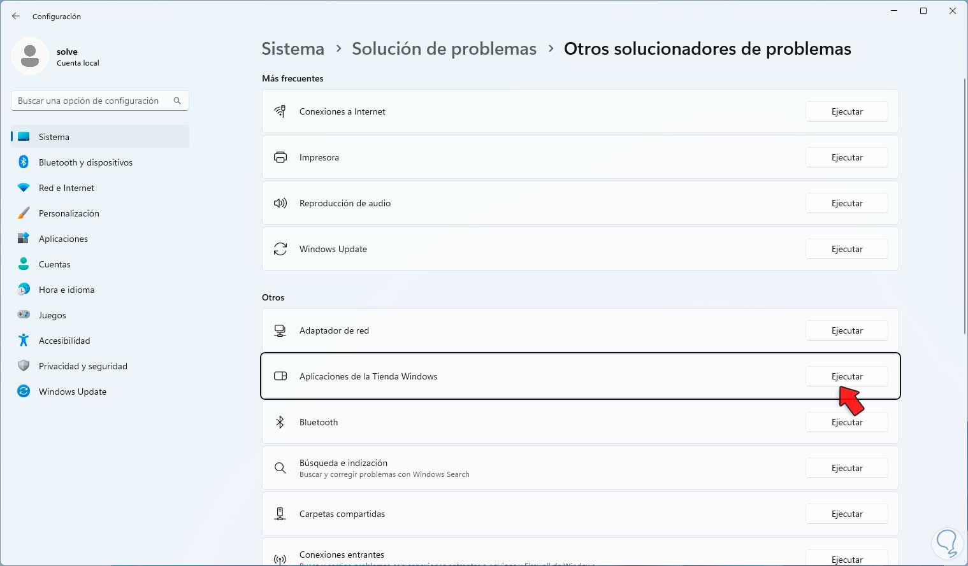Image resolution: width=968 pixels, height=566 pixels.
Task: Click the back arrow in Configuración
Action: tap(16, 16)
